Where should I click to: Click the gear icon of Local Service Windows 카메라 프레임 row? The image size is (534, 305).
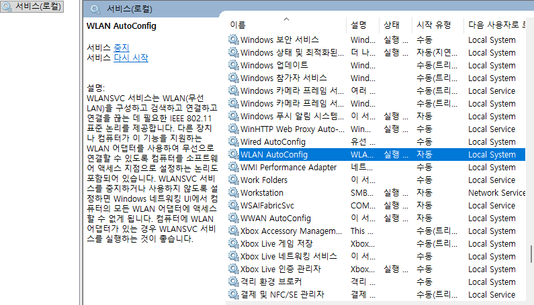(234, 90)
